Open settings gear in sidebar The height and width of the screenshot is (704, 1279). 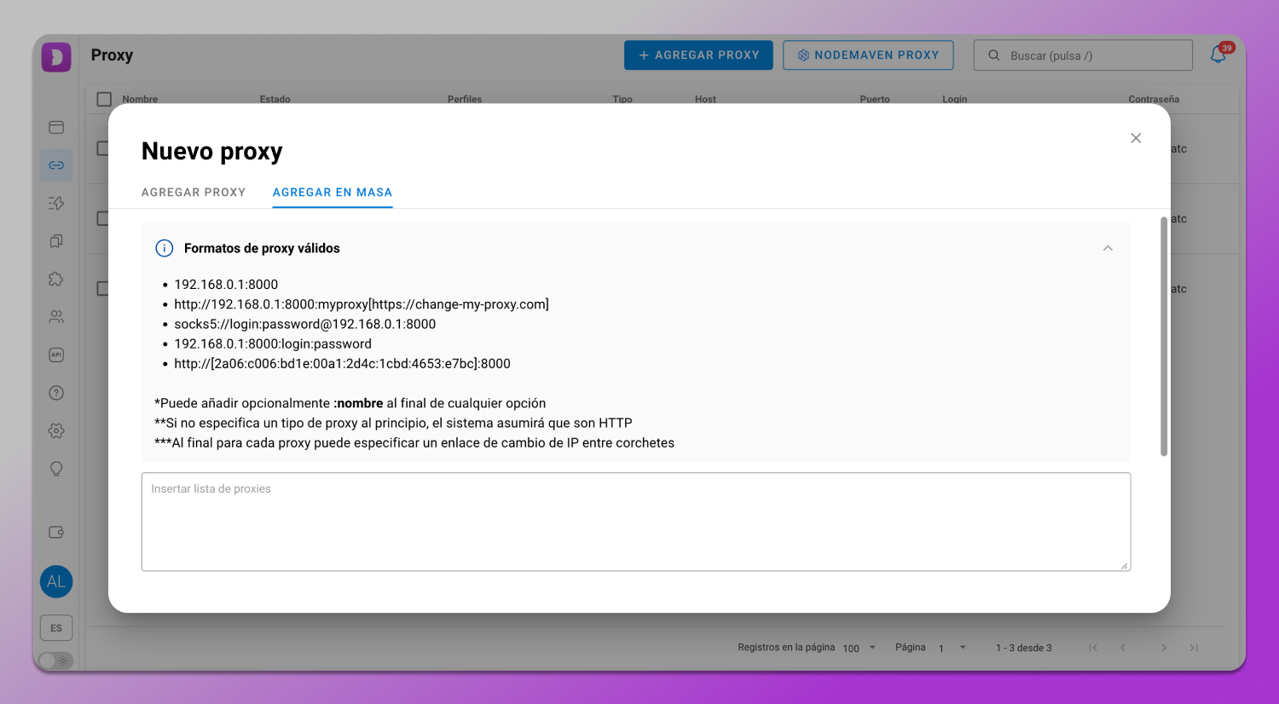pos(56,431)
